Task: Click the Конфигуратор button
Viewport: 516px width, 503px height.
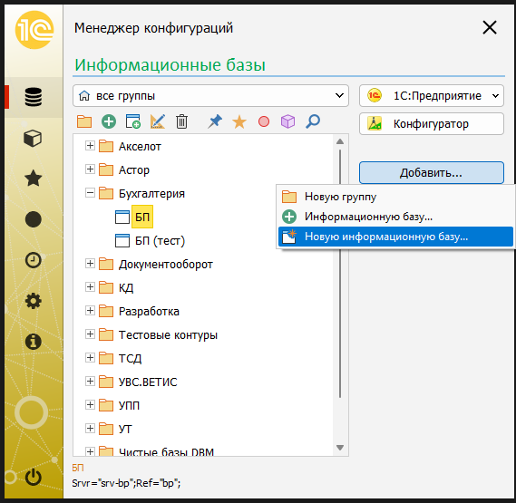Action: click(432, 123)
